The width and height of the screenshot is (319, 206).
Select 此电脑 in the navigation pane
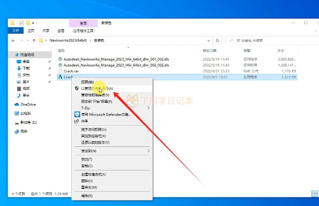[25, 113]
